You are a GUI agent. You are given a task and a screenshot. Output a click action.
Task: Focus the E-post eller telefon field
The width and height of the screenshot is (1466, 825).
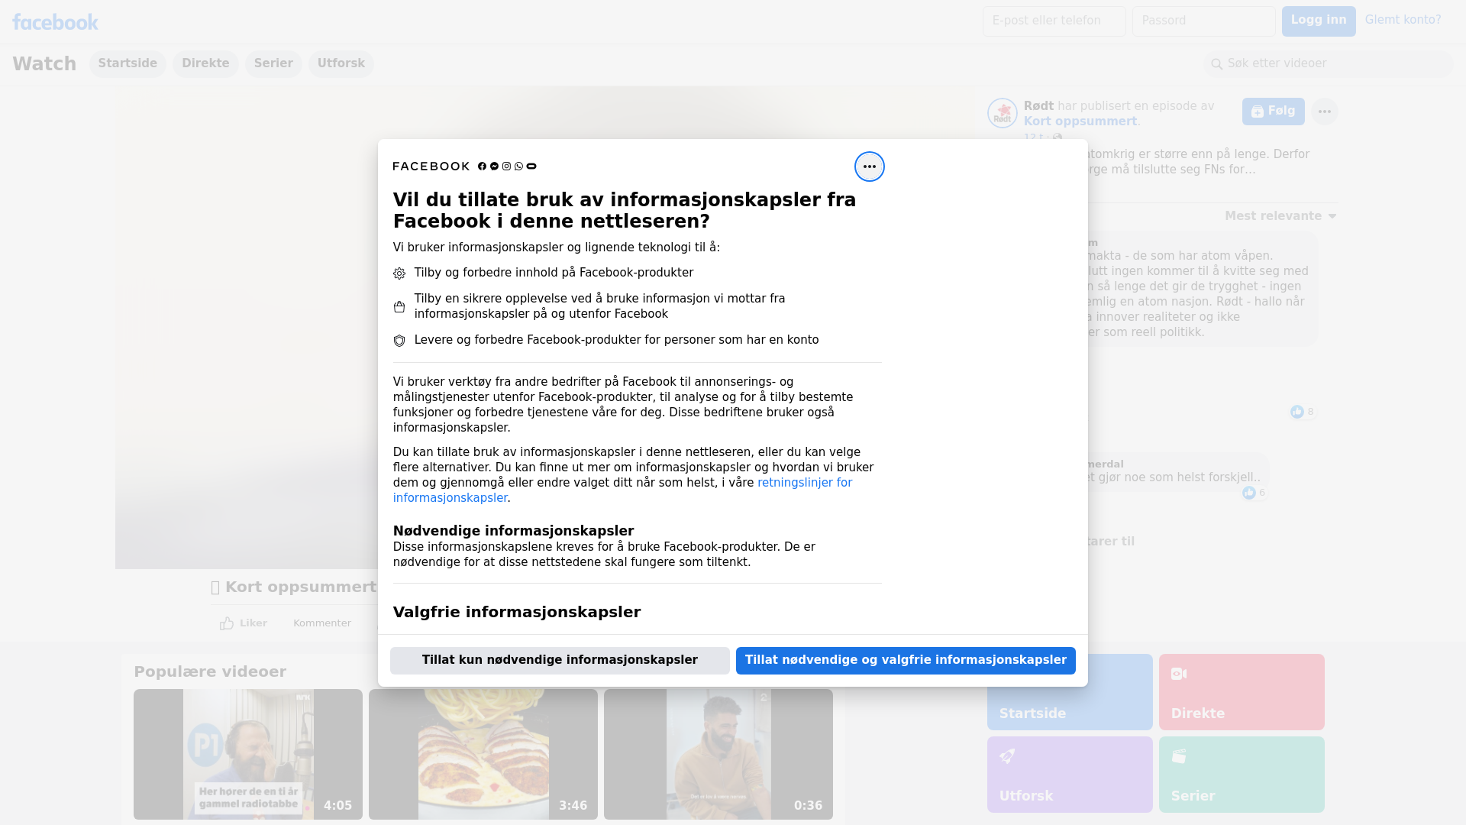(x=1054, y=21)
